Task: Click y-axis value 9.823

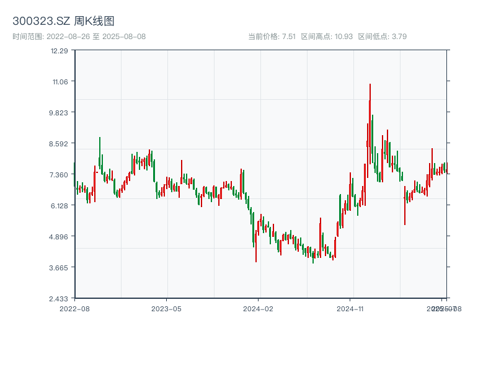Action: pos(58,113)
